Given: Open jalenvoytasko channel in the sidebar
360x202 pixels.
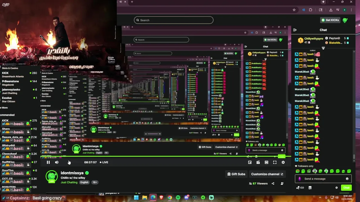Looking at the screenshot, I should [x=20, y=91].
